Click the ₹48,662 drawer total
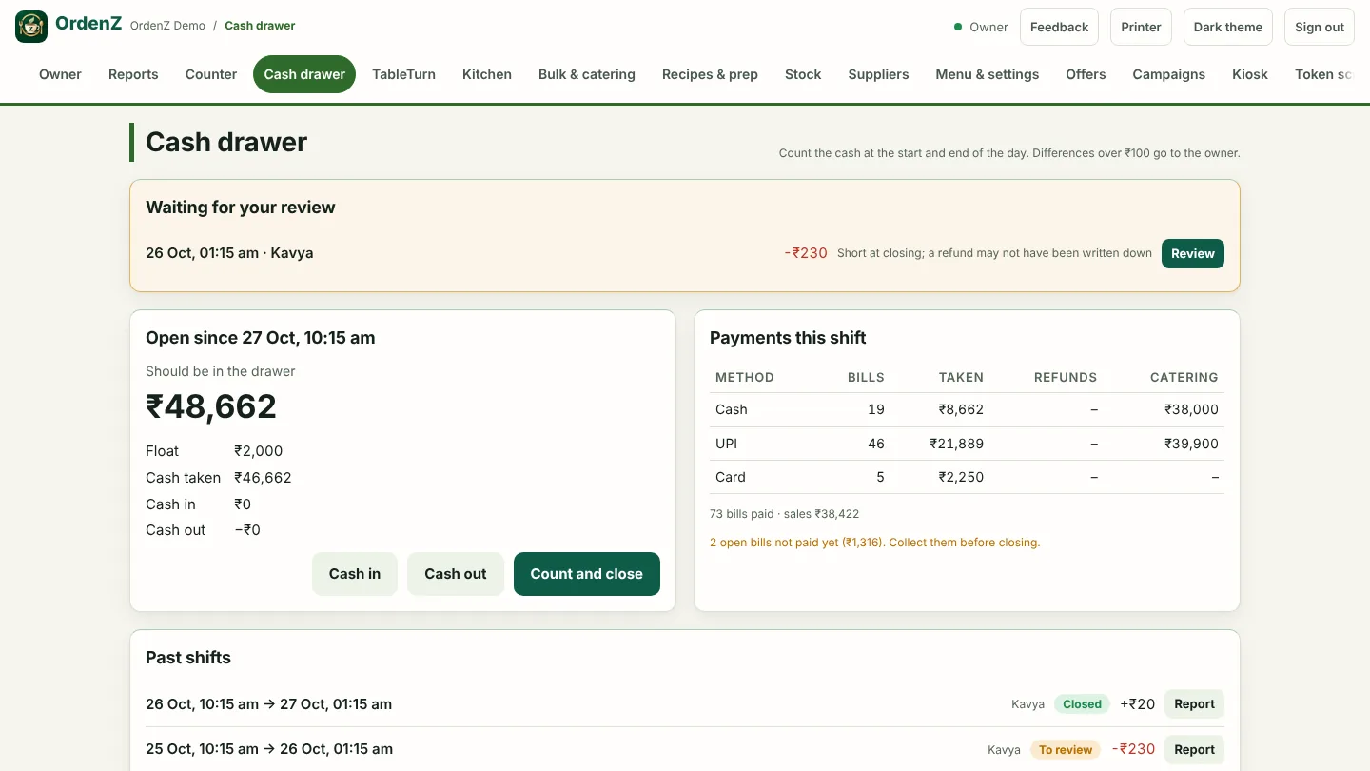The image size is (1370, 771). tap(211, 406)
